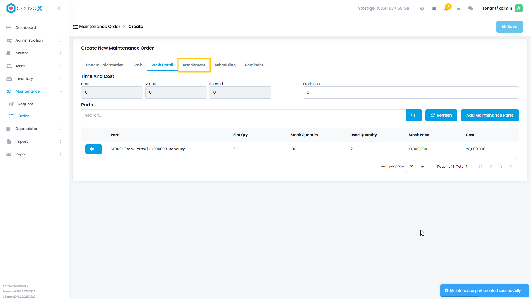Expand the Inventory menu chevron

61,79
